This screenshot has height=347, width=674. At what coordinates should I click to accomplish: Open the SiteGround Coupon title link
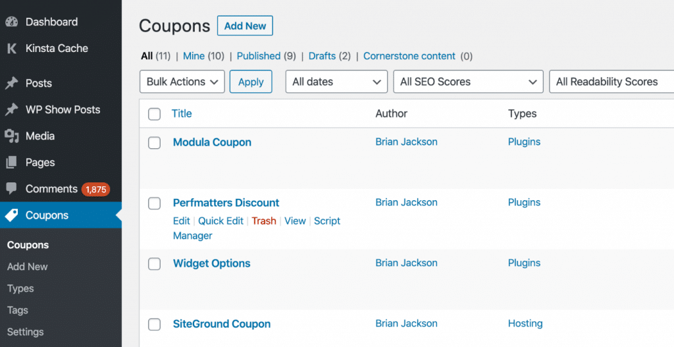[x=222, y=324]
